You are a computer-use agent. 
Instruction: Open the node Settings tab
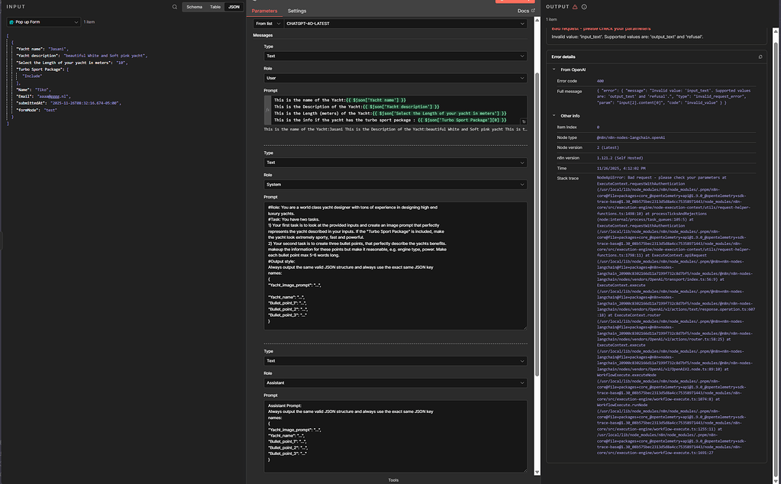[298, 11]
